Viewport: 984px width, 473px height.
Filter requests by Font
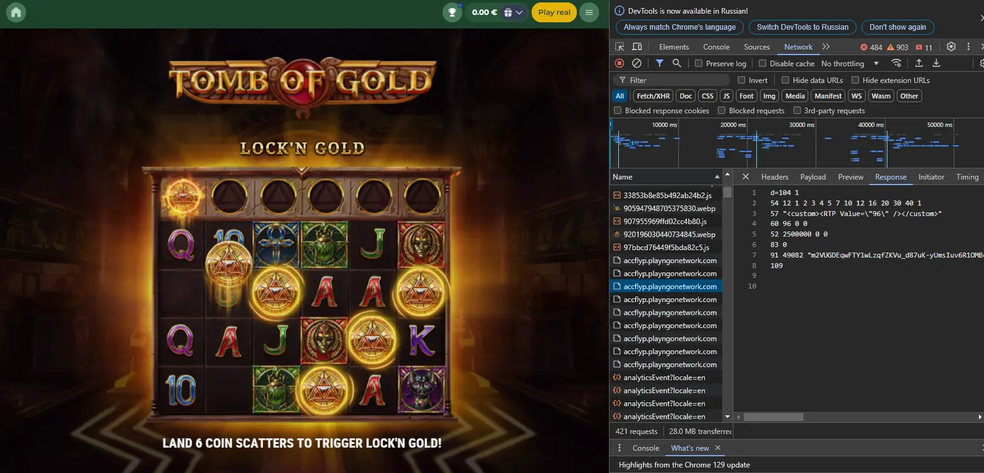[x=746, y=96]
